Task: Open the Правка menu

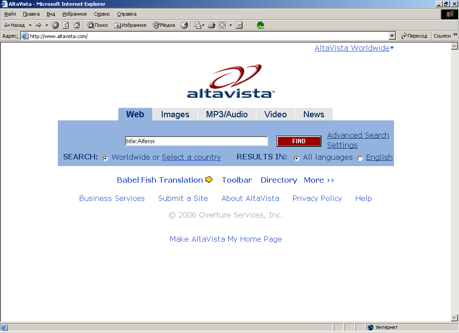Action: point(31,14)
